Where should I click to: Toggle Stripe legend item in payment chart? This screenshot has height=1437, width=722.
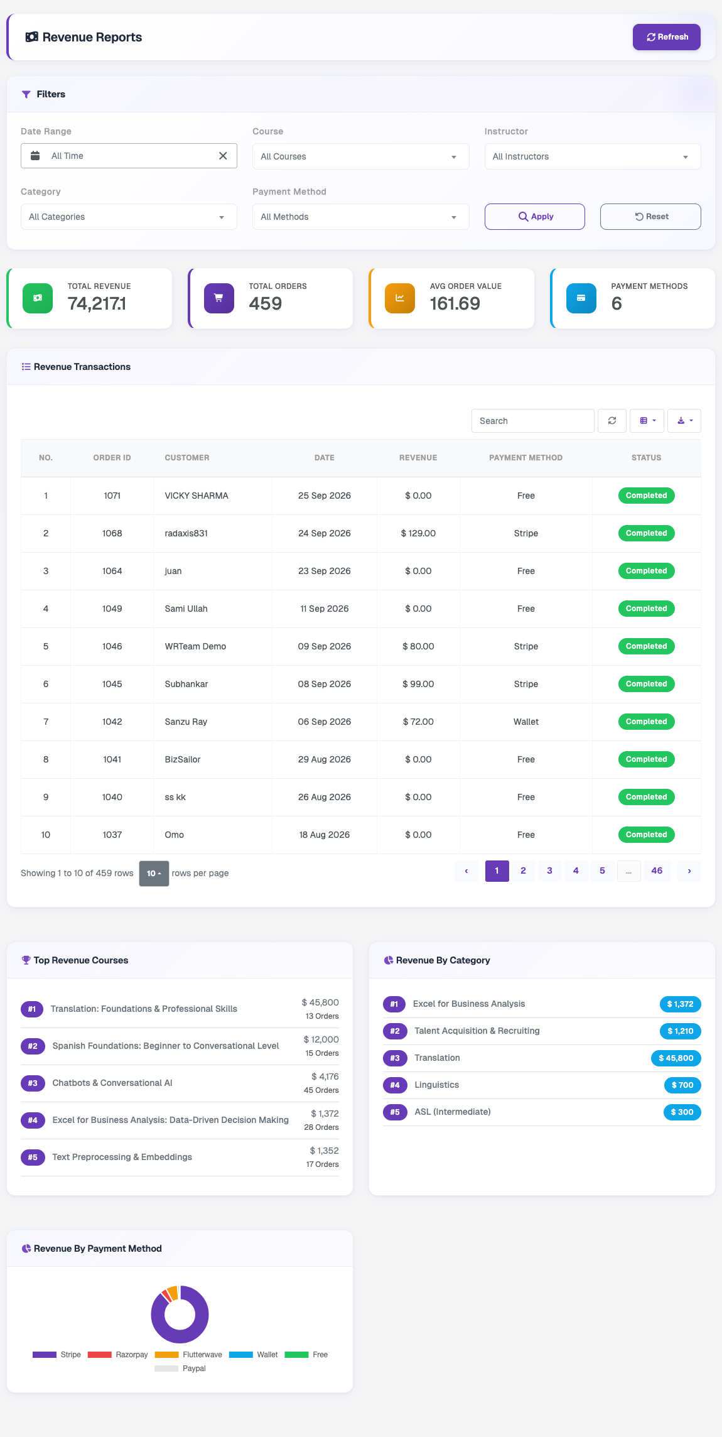tap(57, 1355)
